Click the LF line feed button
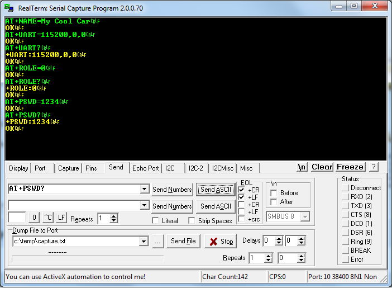 coord(61,218)
